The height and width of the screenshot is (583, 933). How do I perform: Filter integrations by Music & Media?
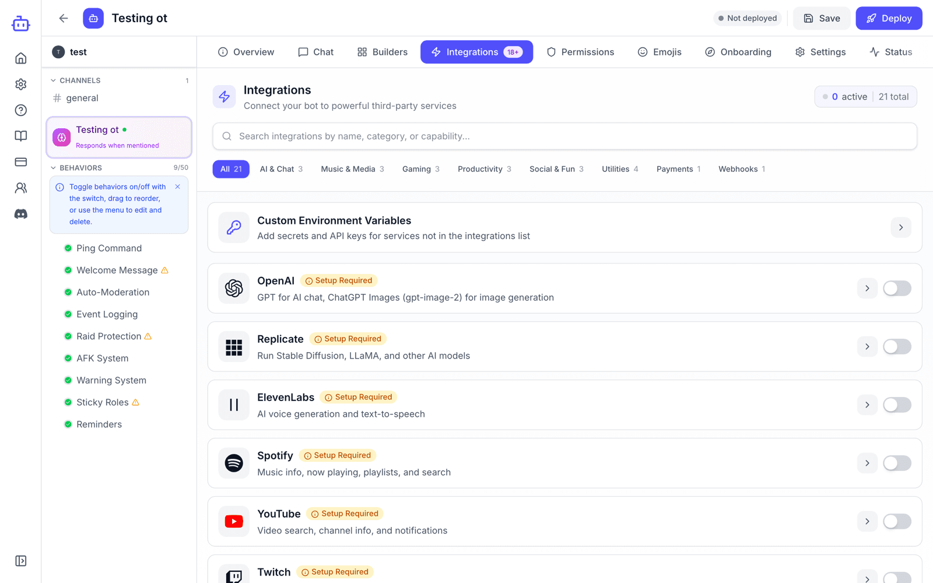click(x=352, y=169)
